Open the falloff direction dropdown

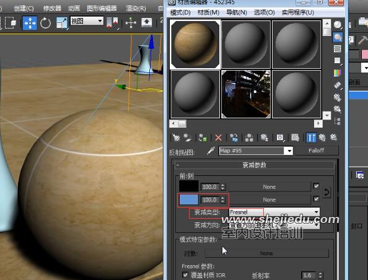(x=274, y=225)
